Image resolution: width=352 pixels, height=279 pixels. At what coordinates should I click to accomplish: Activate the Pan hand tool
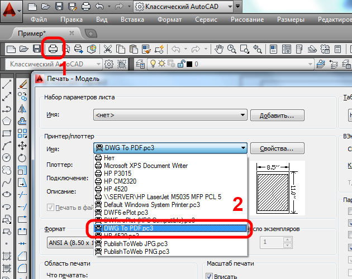coord(219,49)
